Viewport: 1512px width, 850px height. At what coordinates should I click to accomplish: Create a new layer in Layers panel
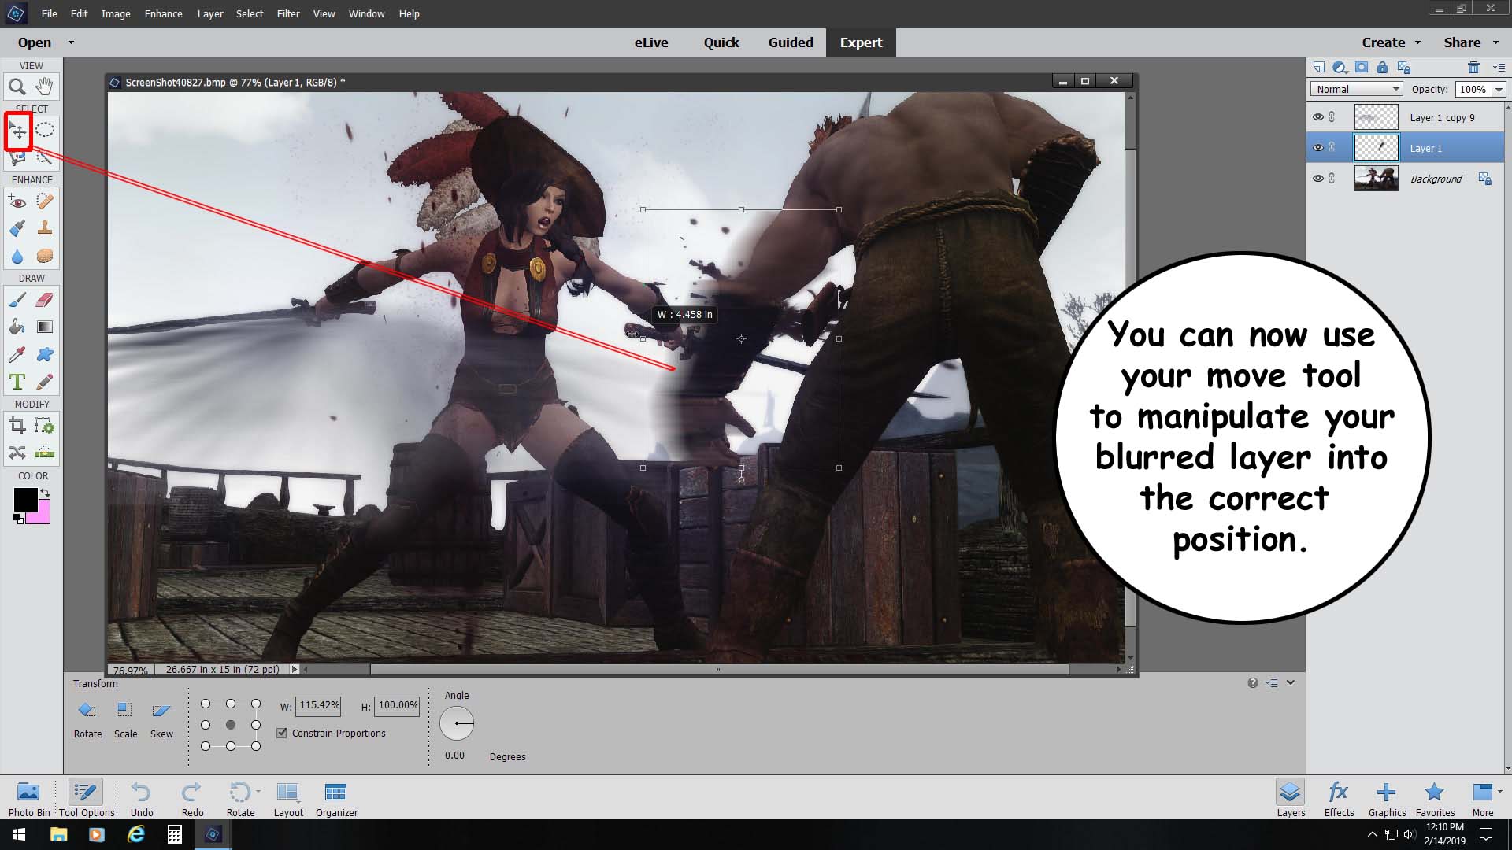coord(1319,68)
